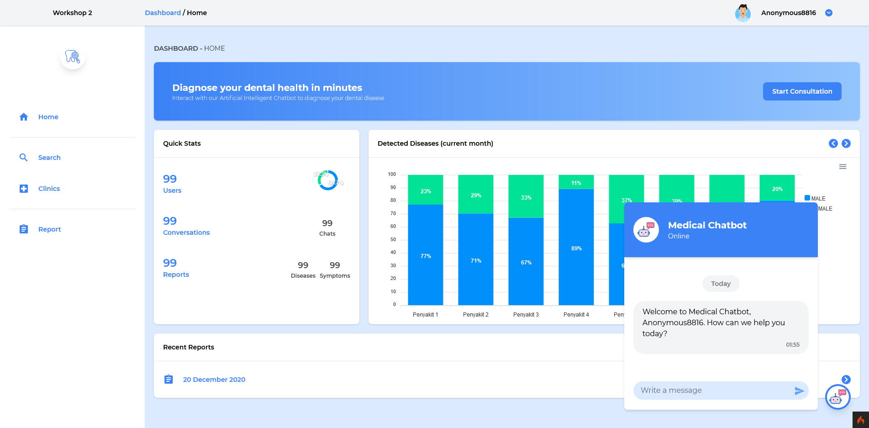Advance Detected Diseases chart with right chevron
Screen dimensions: 869x428
click(x=846, y=143)
